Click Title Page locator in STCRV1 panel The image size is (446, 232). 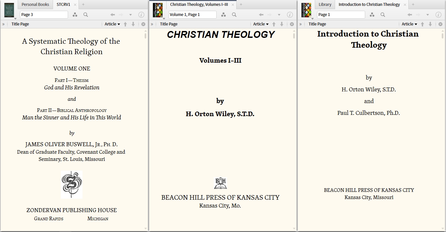20,24
